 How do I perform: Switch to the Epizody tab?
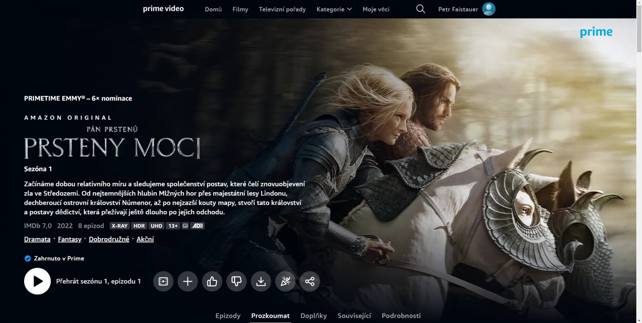pyautogui.click(x=228, y=316)
